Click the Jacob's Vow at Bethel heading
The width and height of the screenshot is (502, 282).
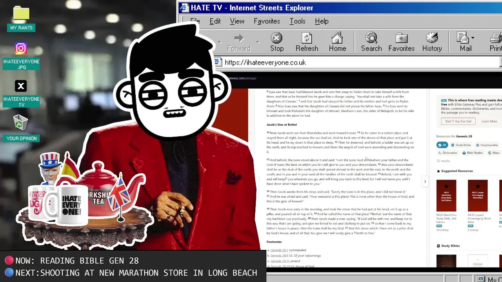pyautogui.click(x=282, y=125)
